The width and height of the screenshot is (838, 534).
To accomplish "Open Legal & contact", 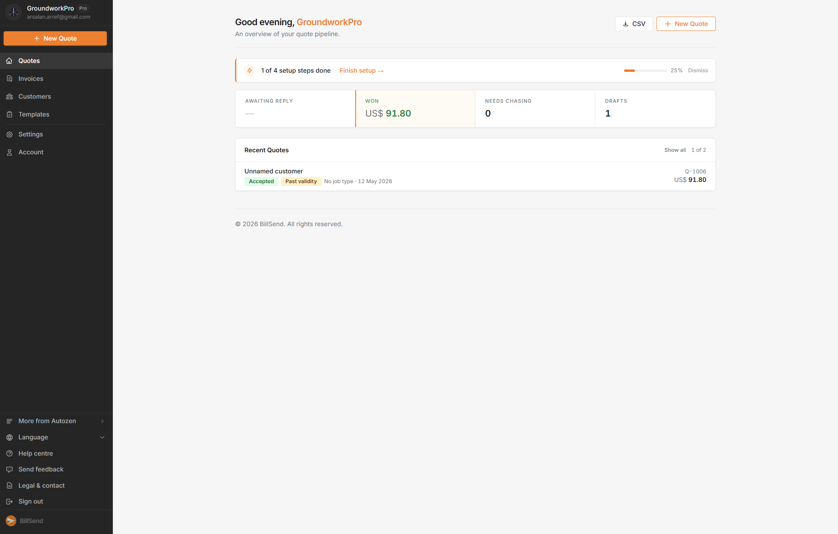I will coord(56,486).
